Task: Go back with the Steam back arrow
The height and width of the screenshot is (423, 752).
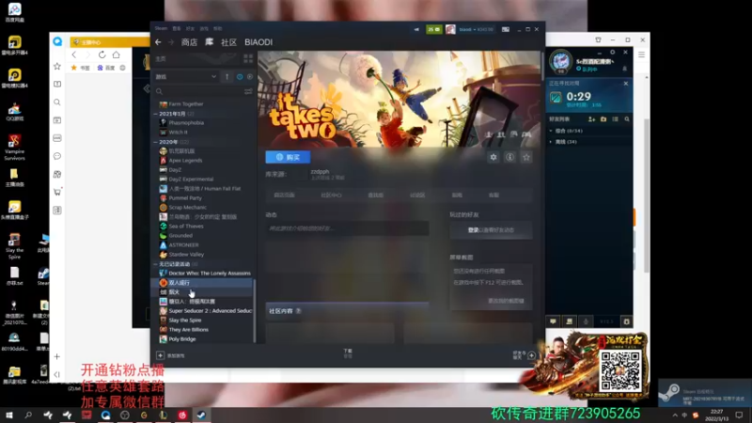Action: pyautogui.click(x=158, y=42)
